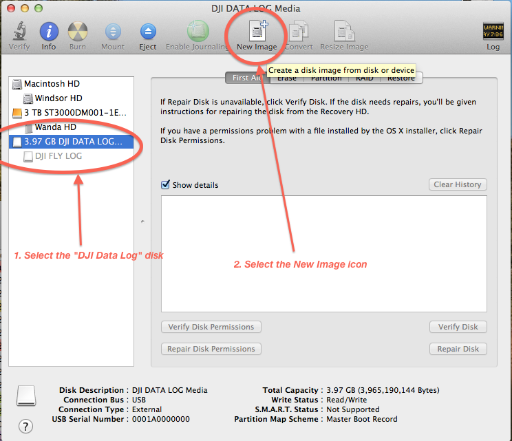512x441 pixels.
Task: Switch to the First Aid tab
Action: tap(247, 78)
